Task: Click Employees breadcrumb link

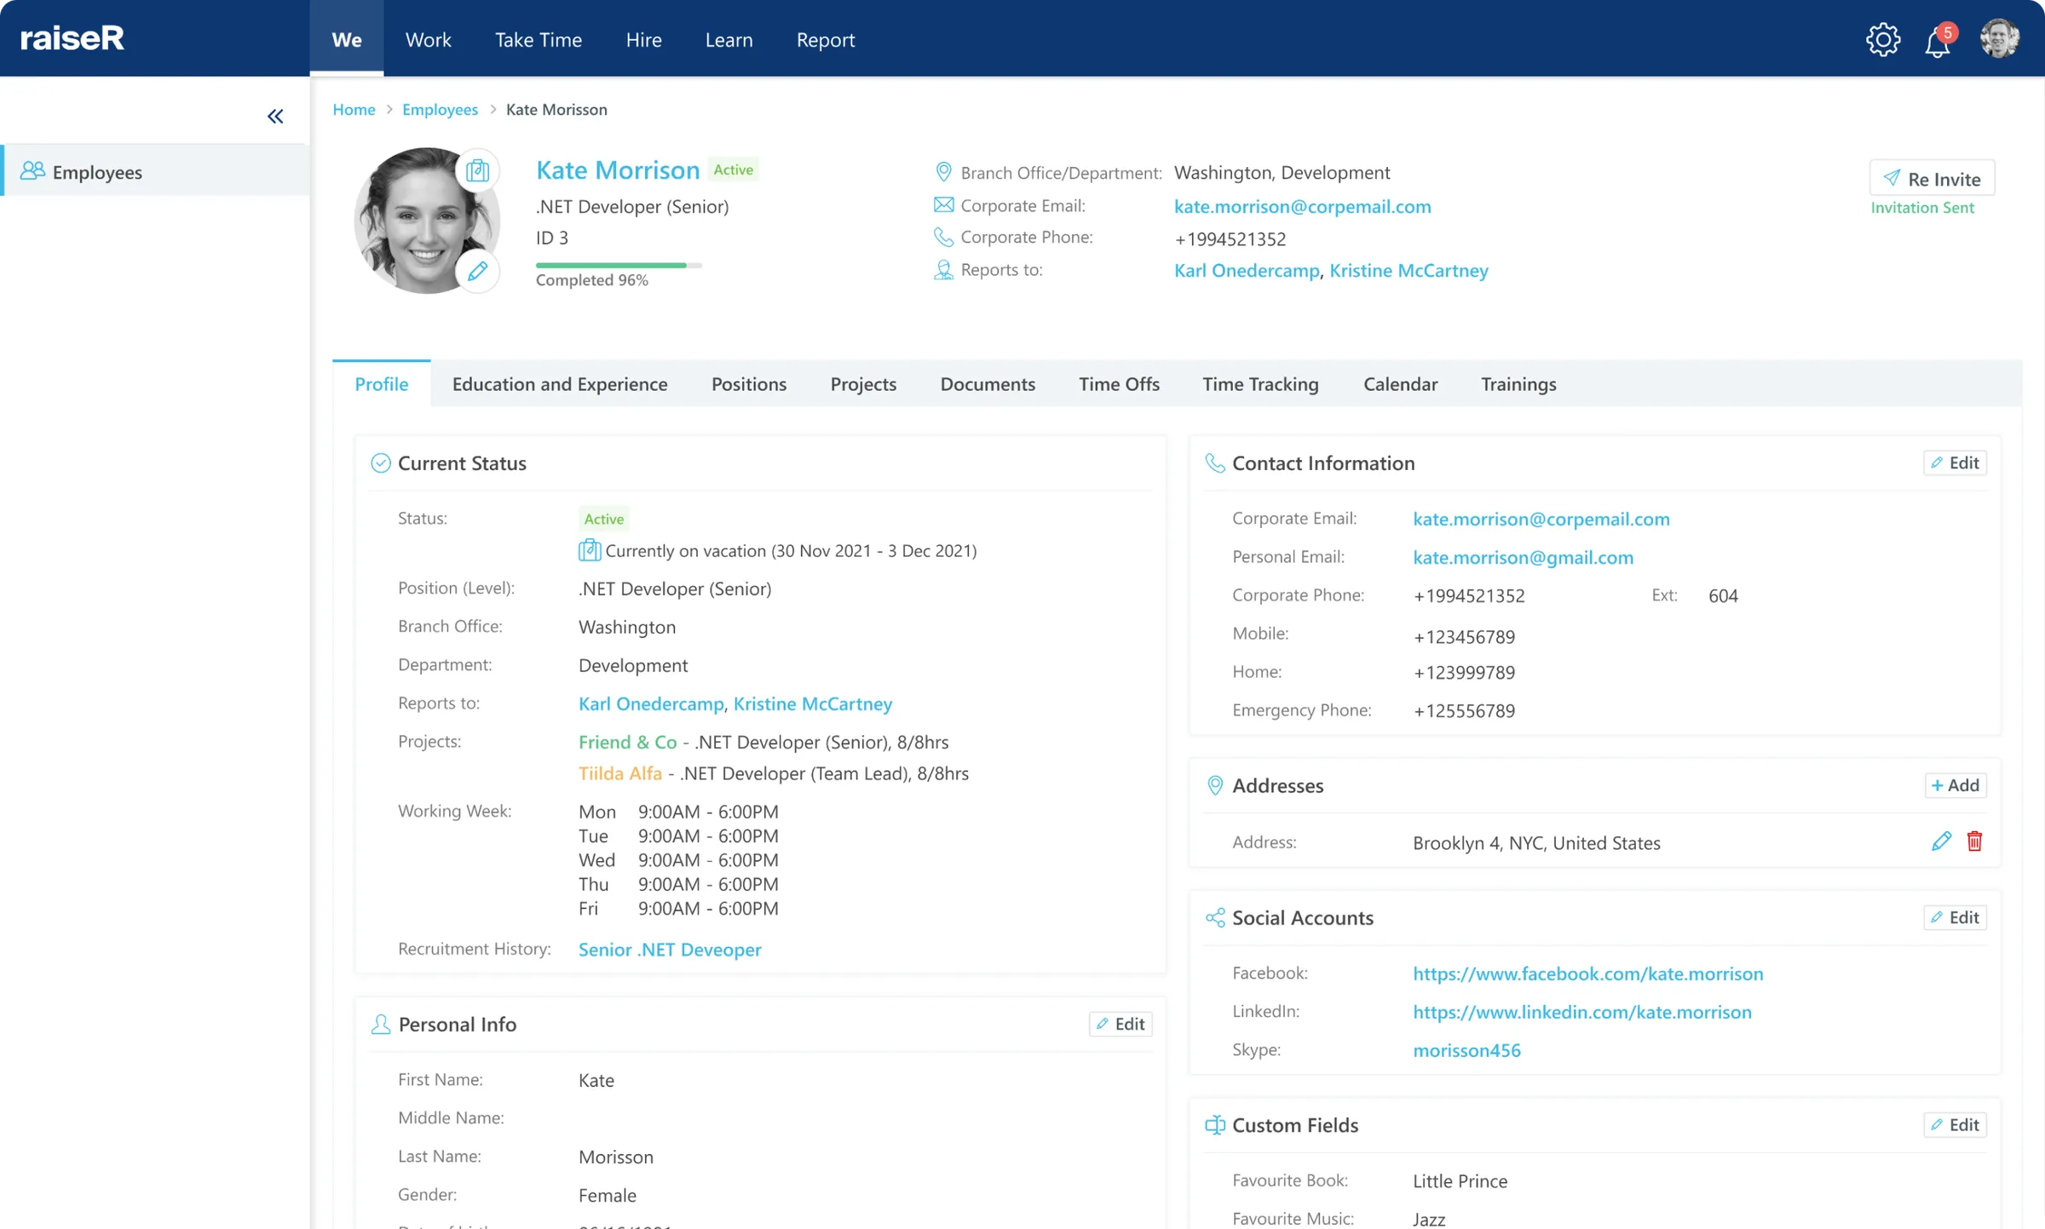Action: point(440,110)
